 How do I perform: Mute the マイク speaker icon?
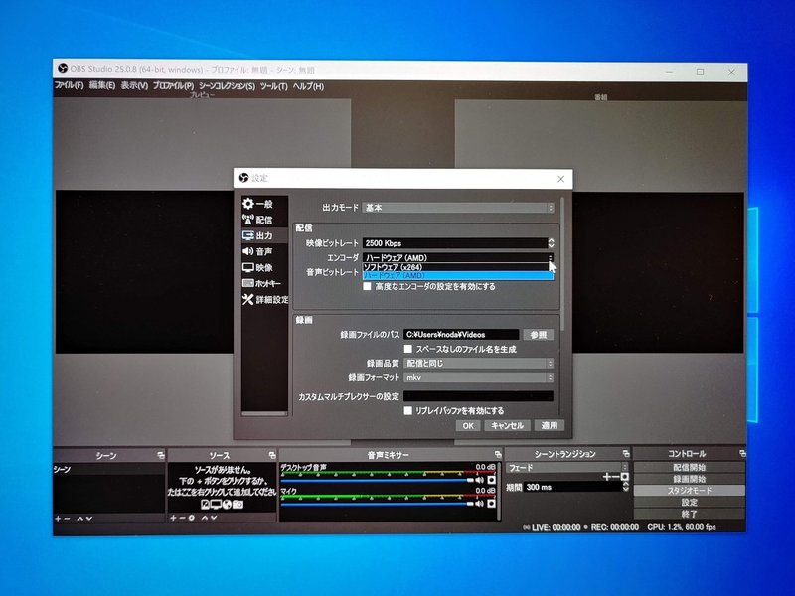pos(479,504)
